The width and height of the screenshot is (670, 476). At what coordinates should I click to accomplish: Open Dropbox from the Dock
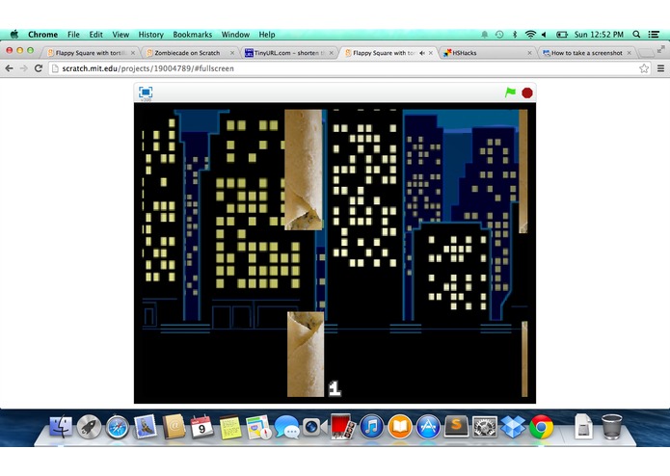[513, 427]
